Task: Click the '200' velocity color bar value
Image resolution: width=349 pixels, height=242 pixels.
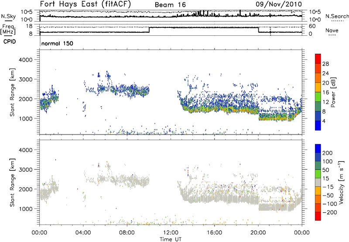Action: pyautogui.click(x=328, y=153)
